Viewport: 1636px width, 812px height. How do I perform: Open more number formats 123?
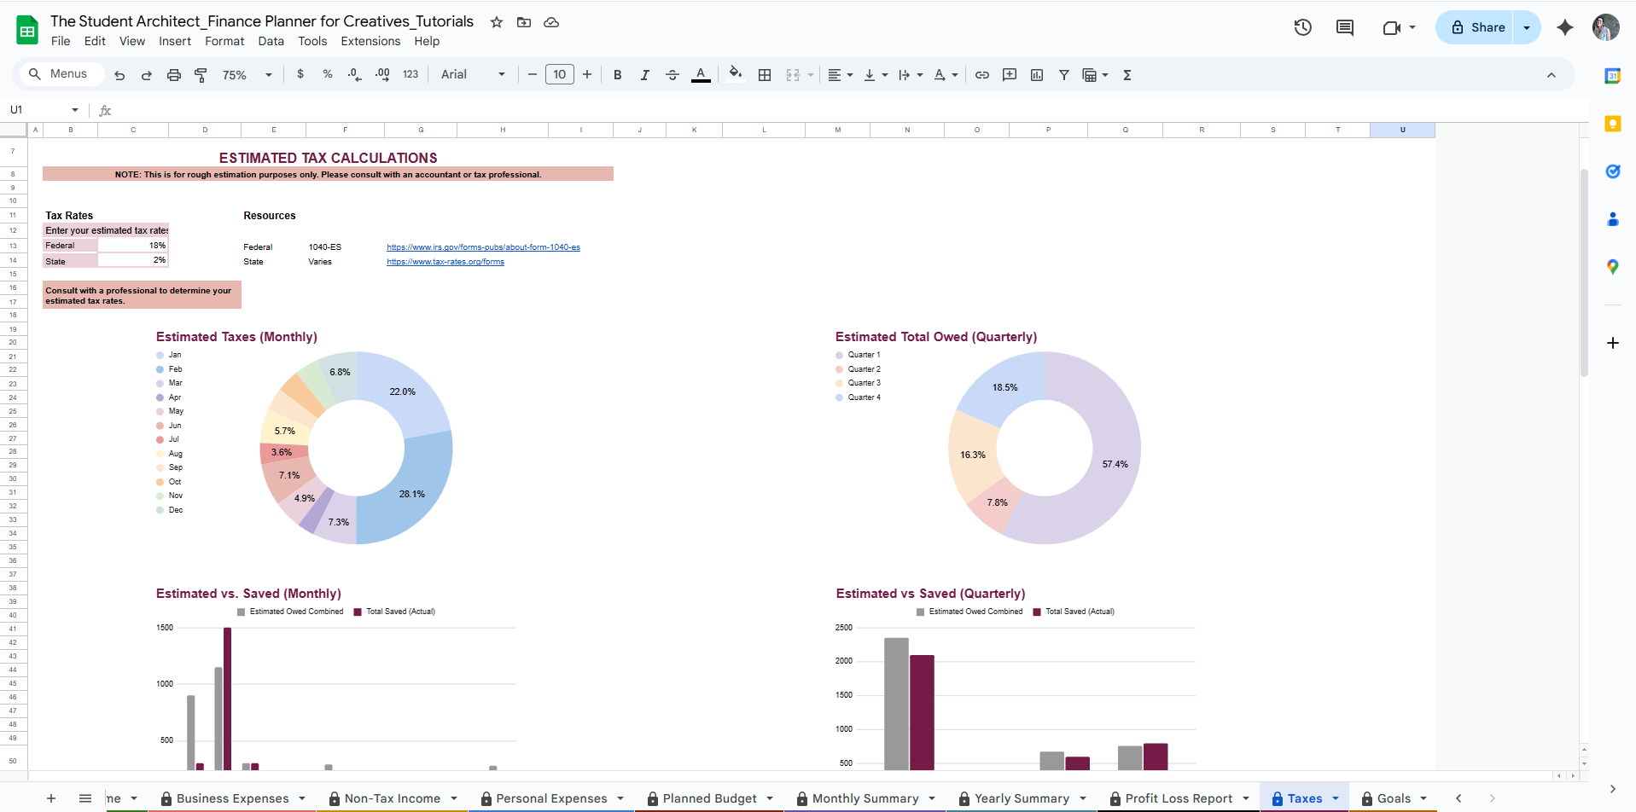click(410, 74)
